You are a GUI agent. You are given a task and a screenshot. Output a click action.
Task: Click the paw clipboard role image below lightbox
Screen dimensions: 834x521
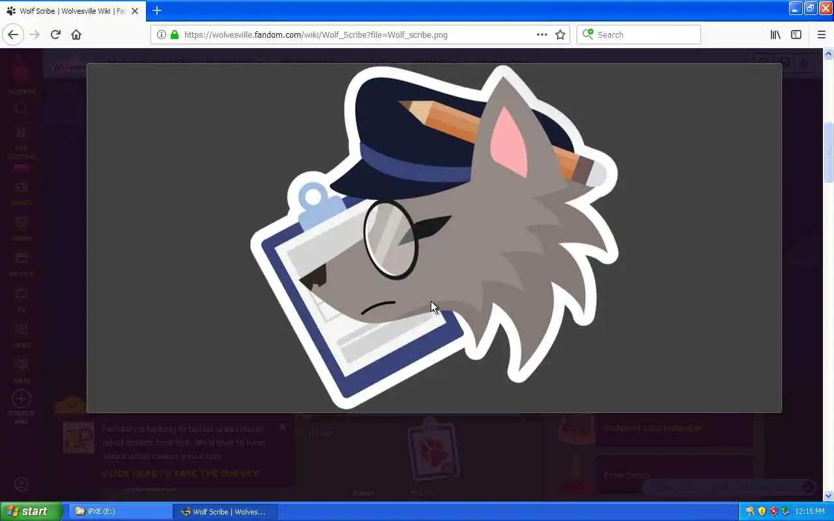pyautogui.click(x=434, y=449)
